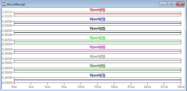Minimize the sim_orbus.spi window

point(163,4)
